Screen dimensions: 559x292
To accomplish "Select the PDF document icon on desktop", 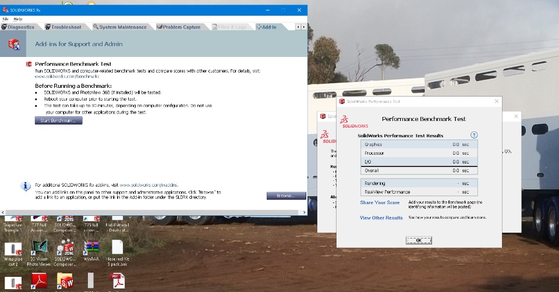I will [x=117, y=282].
